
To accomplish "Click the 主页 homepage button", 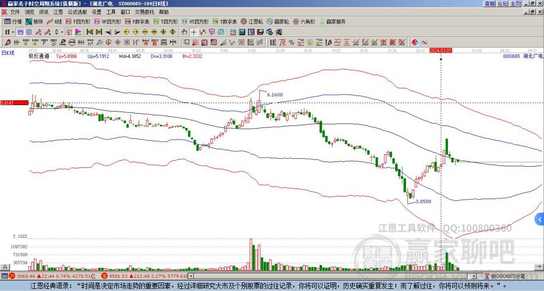I will pos(515,4).
